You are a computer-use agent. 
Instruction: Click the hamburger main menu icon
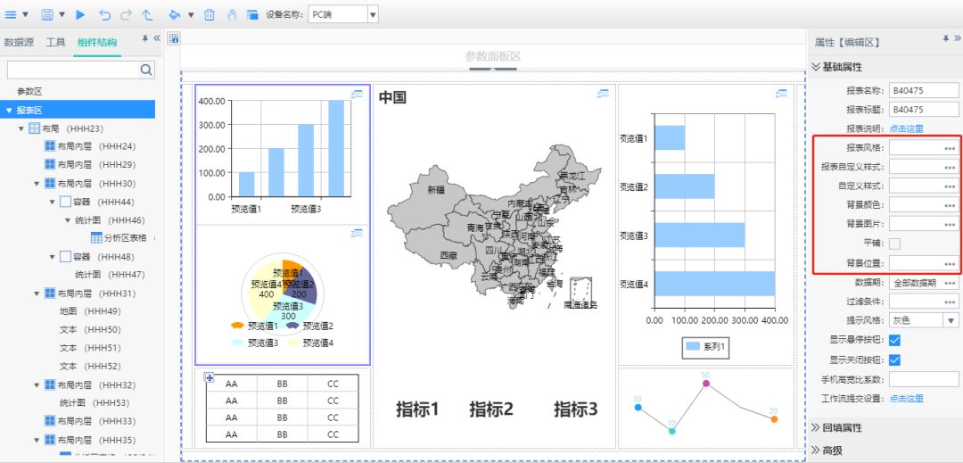click(11, 14)
